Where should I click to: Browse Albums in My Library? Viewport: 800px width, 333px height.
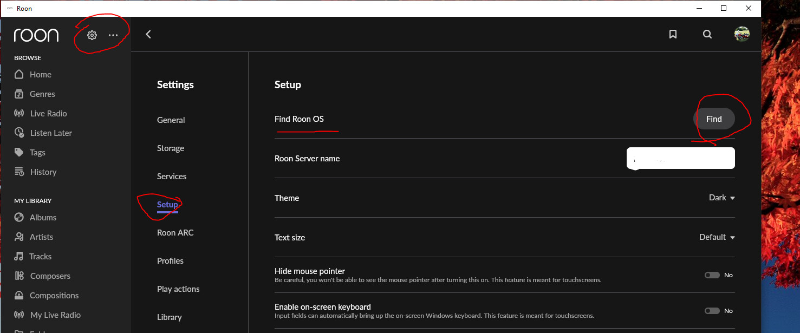tap(43, 218)
